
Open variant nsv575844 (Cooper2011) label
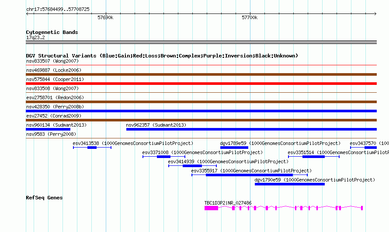click(55, 79)
